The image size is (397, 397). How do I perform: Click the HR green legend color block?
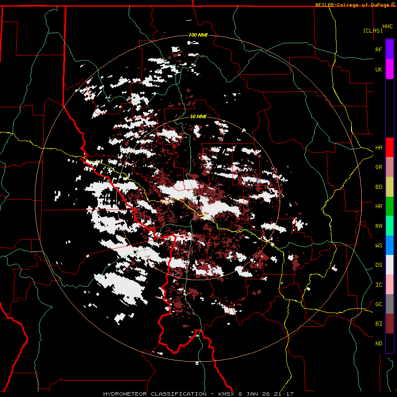(390, 206)
